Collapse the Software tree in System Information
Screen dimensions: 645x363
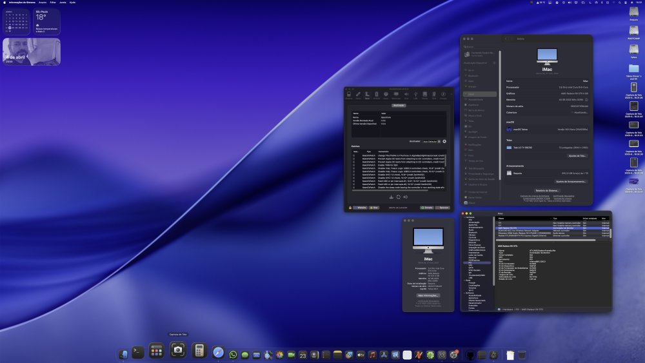pyautogui.click(x=464, y=293)
